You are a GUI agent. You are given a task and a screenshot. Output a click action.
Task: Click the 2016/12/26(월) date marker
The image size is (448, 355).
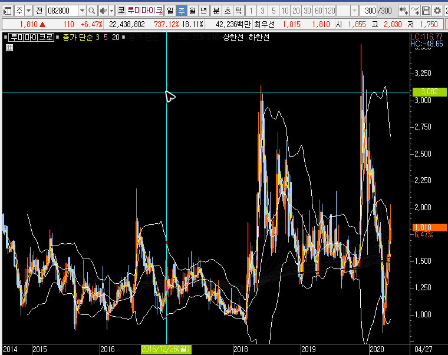click(x=166, y=349)
